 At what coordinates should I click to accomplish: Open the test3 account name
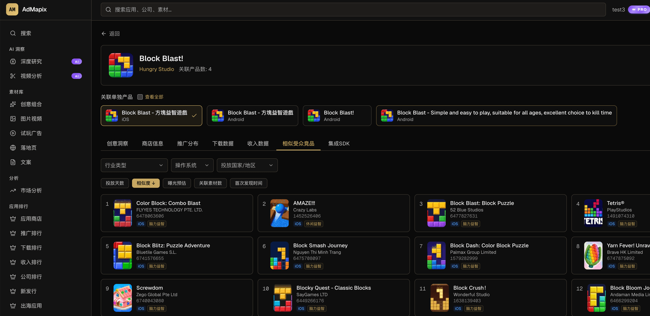click(618, 10)
